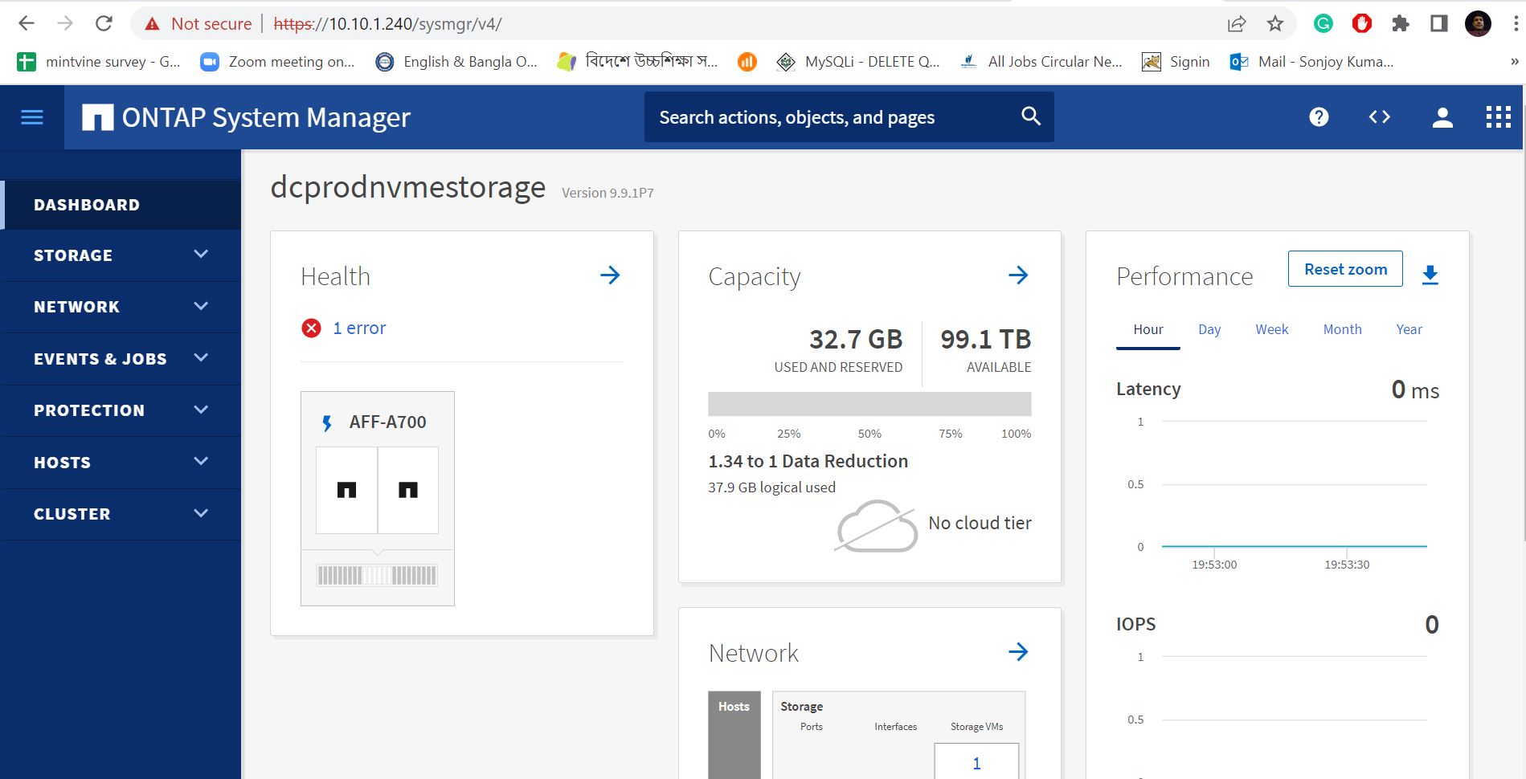
Task: Select the right controller node in AFF-A700
Action: tap(408, 490)
